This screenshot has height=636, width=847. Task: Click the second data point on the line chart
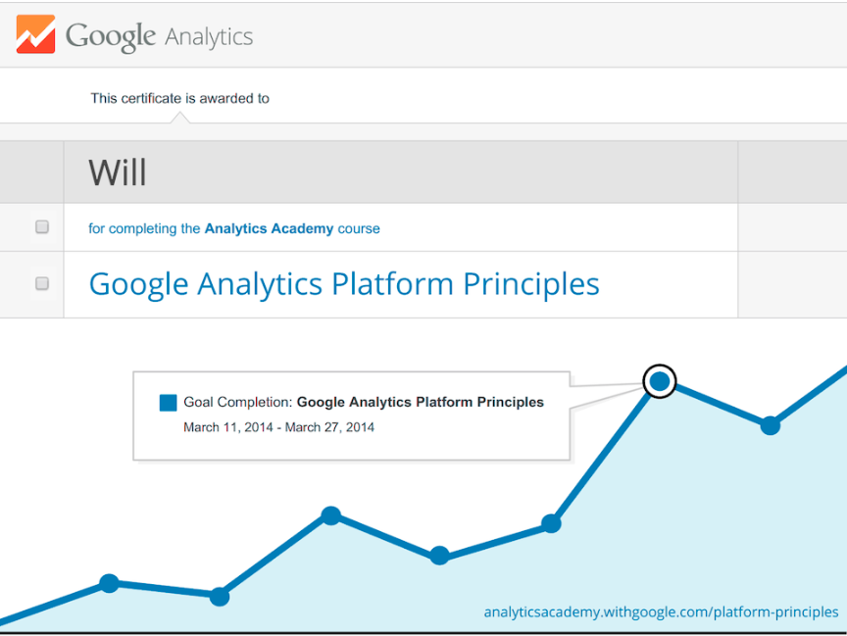[x=220, y=596]
